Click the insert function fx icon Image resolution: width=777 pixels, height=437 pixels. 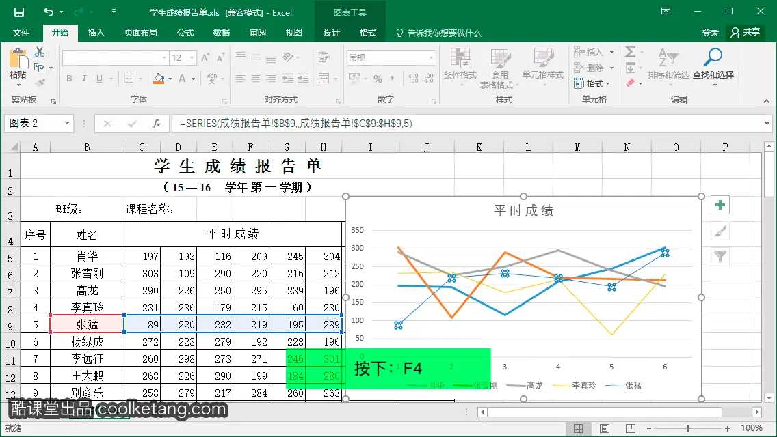pos(157,124)
